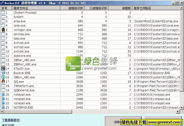Select the svchost.exe row with PID 988
The width and height of the screenshot is (184, 126).
coord(90,47)
